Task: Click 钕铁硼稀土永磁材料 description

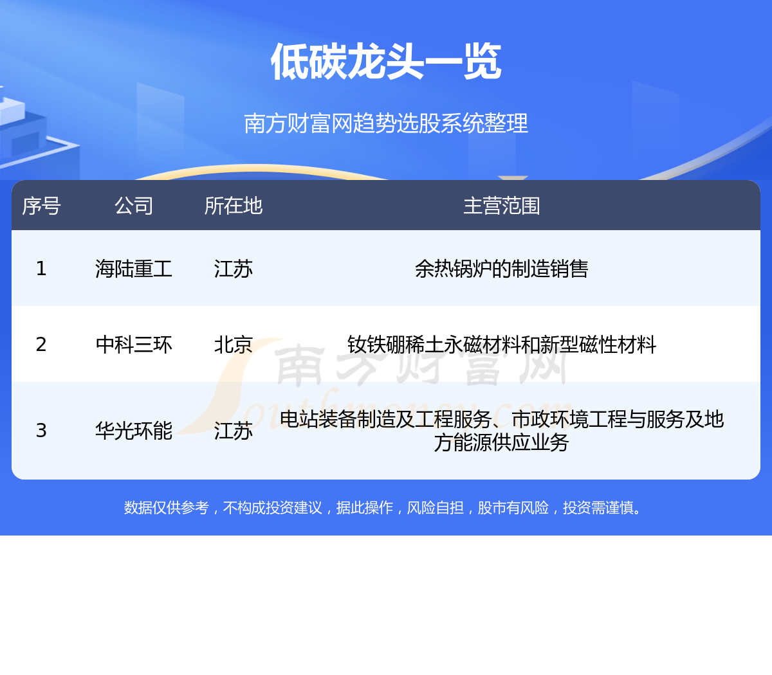Action: tap(502, 344)
